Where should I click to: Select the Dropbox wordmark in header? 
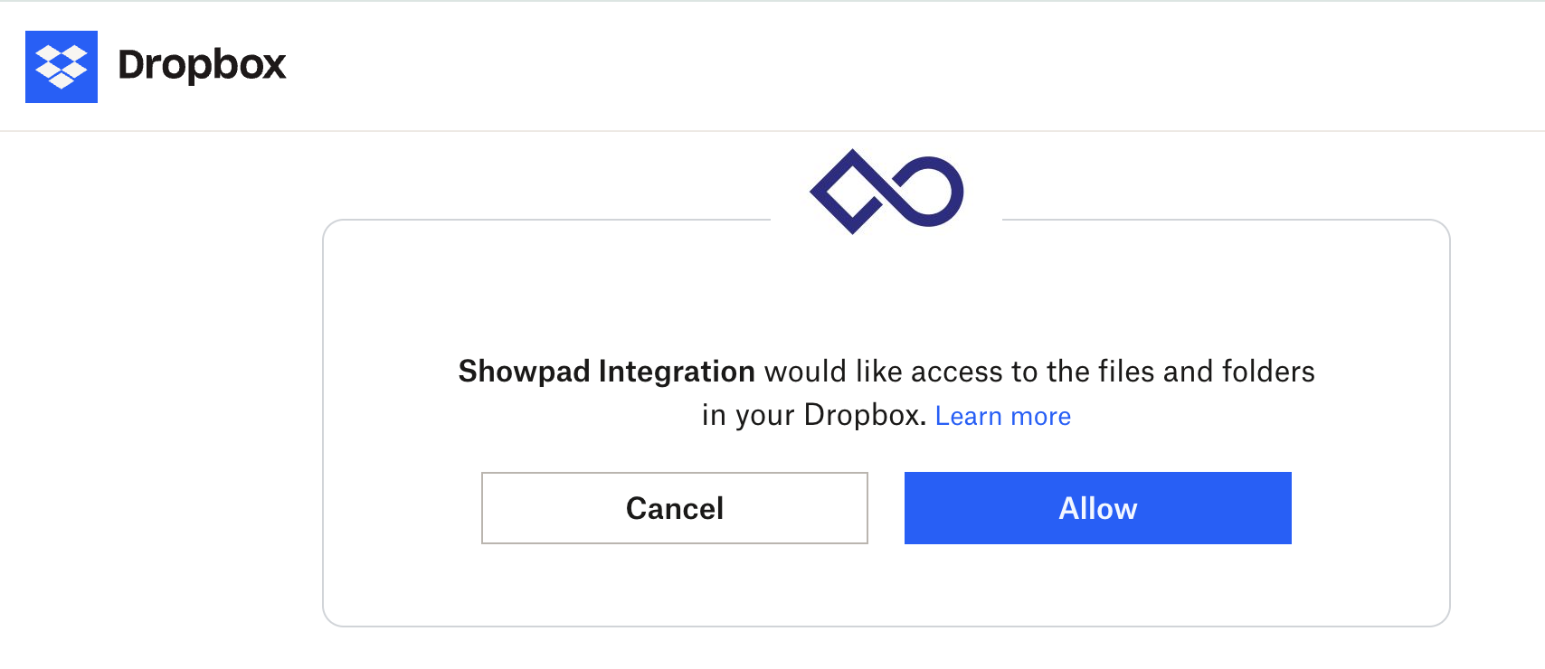pos(202,65)
